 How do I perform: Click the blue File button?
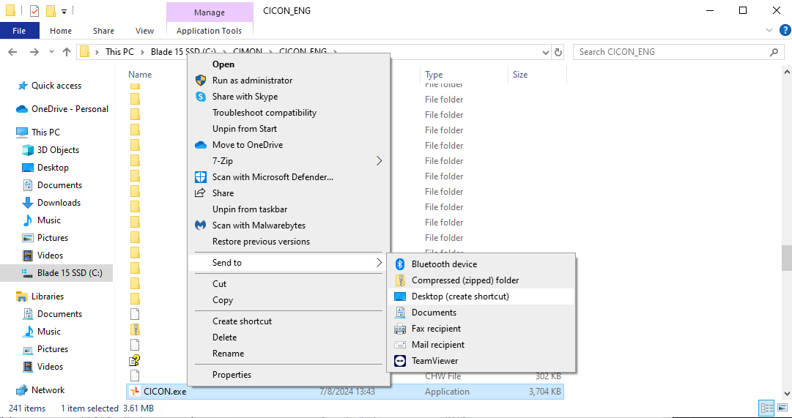(x=19, y=31)
